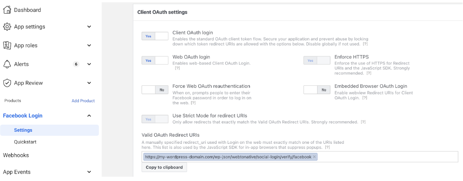The width and height of the screenshot is (463, 181).
Task: Open Dashboard via the house icon
Action: 7,10
